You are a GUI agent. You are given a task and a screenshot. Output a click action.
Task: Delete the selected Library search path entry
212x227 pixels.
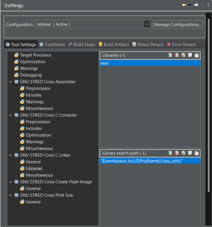pyautogui.click(x=176, y=153)
